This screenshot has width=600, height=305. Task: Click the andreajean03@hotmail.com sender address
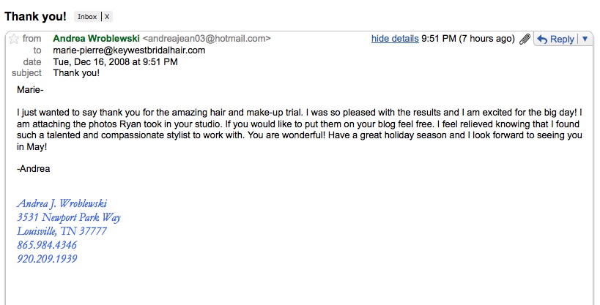(x=207, y=39)
